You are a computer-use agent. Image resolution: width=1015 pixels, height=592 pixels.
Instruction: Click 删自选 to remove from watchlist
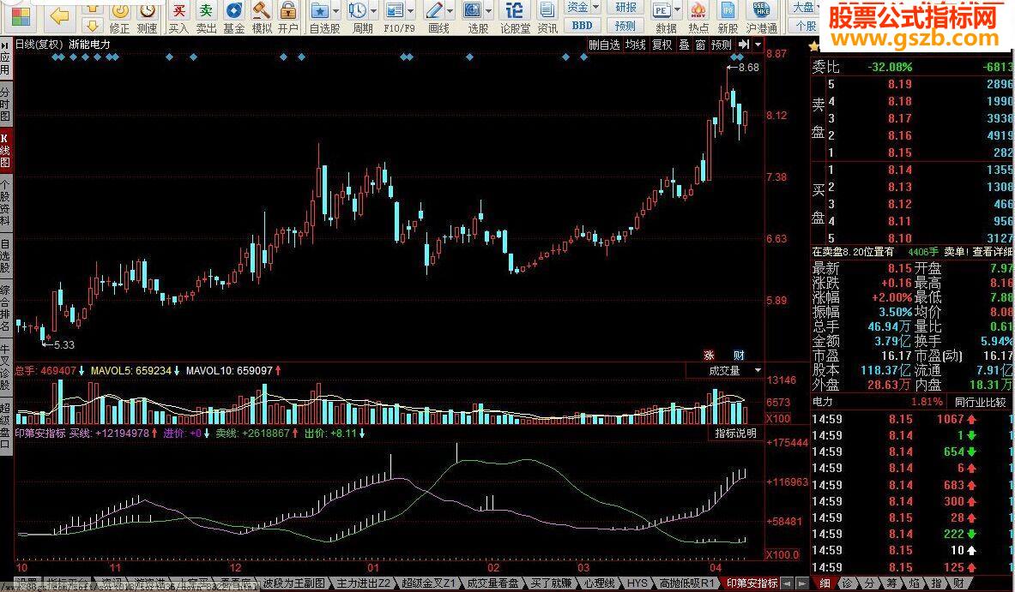pos(604,45)
